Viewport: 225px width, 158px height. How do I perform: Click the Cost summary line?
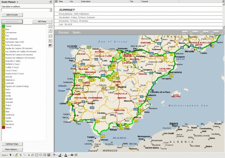coord(65,24)
